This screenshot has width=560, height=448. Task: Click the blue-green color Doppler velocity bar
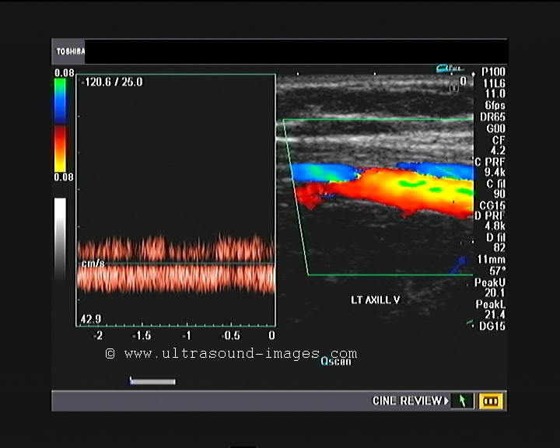(60, 100)
